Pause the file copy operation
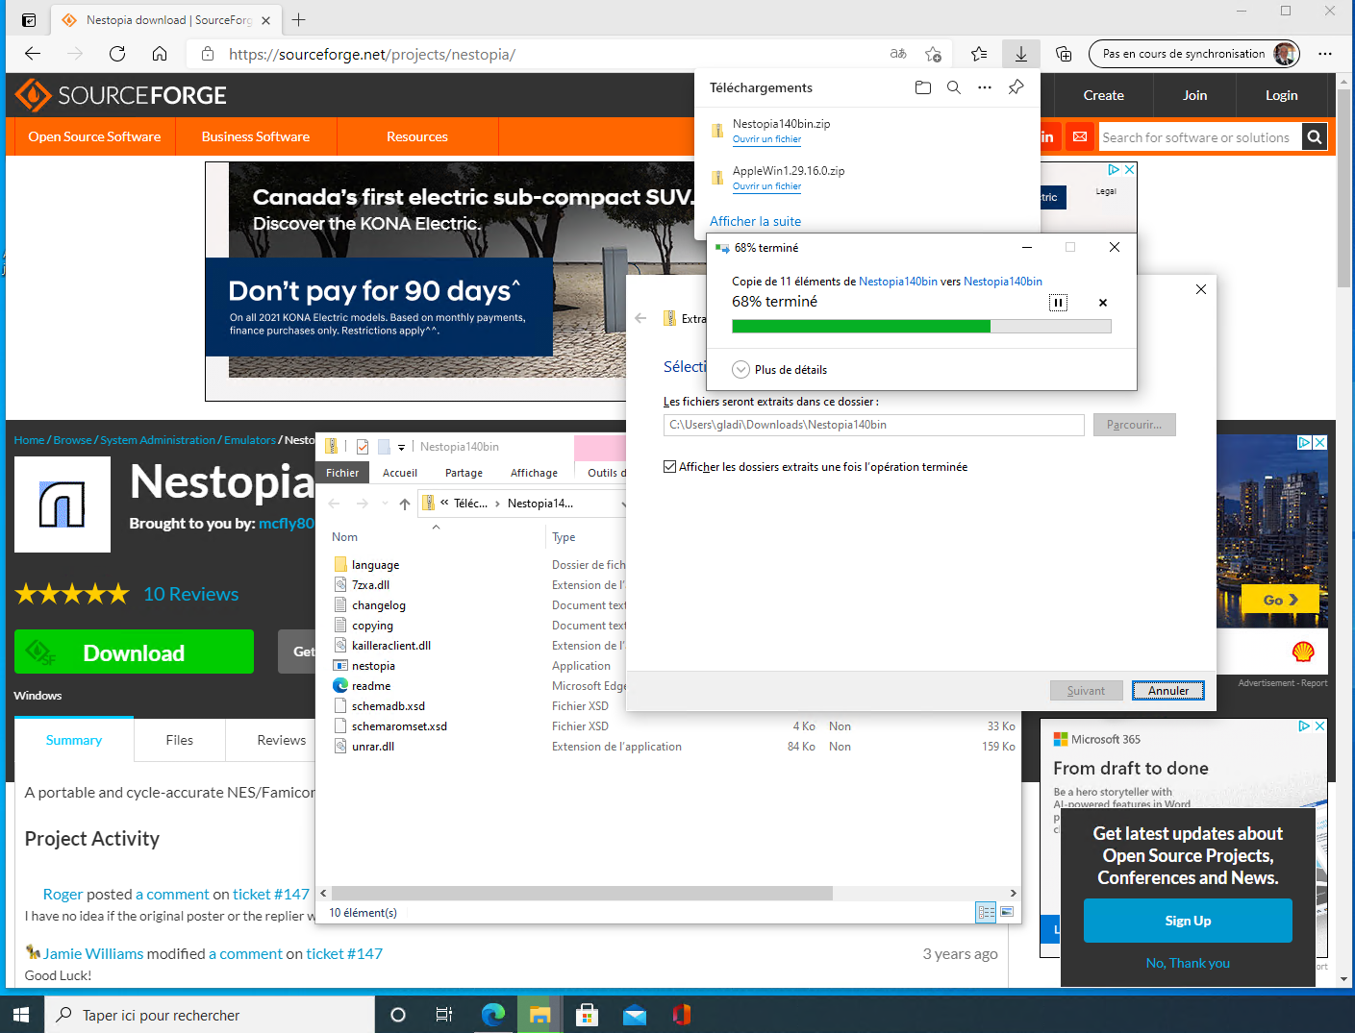The image size is (1355, 1033). tap(1058, 303)
